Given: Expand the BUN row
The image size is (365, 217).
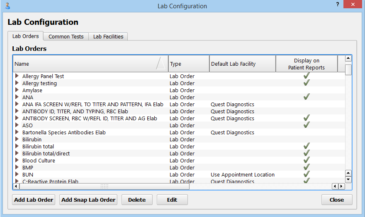Looking at the screenshot, I should (17, 174).
